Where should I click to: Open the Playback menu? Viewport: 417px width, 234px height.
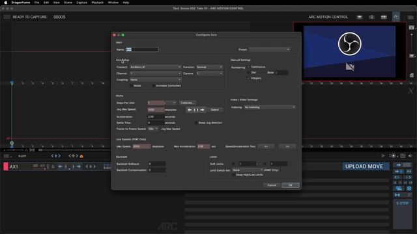click(x=97, y=3)
